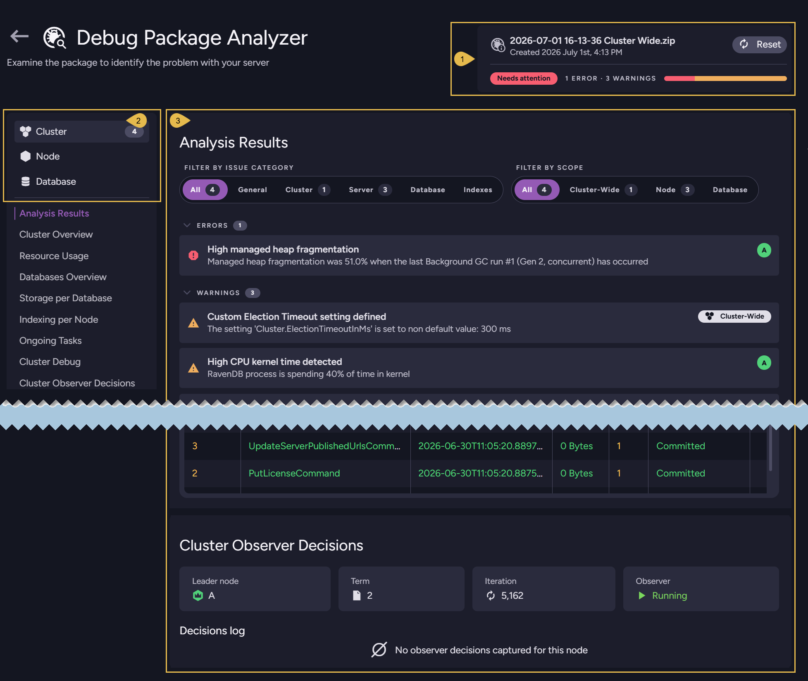Select the Cluster scope in the sidebar
This screenshot has width=808, height=681.
(81, 131)
